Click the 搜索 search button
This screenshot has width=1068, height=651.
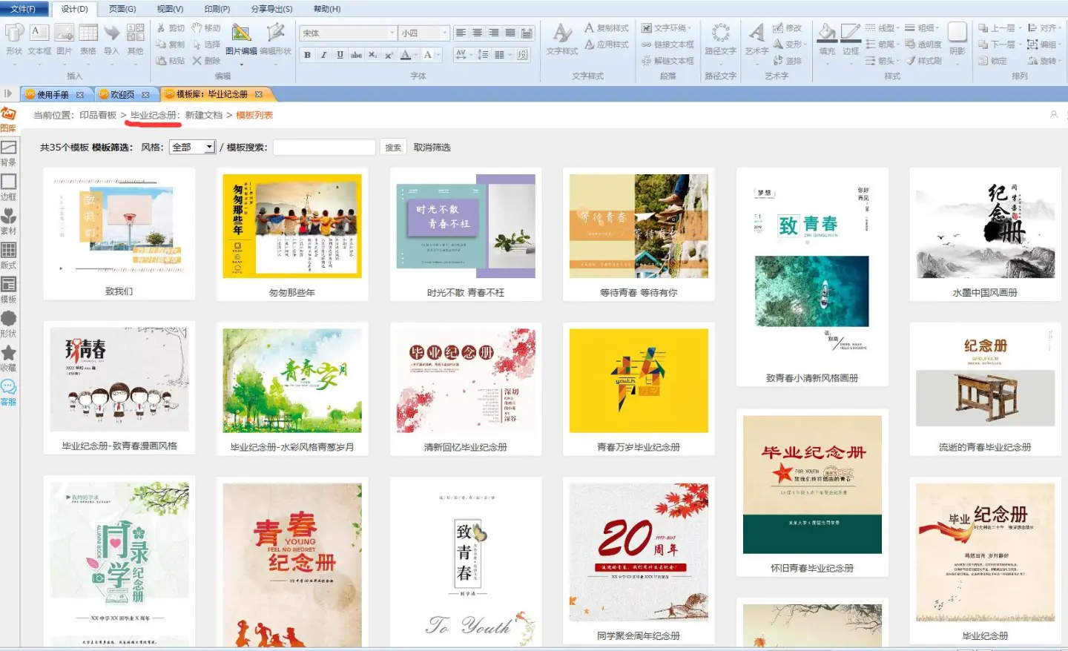click(x=393, y=148)
